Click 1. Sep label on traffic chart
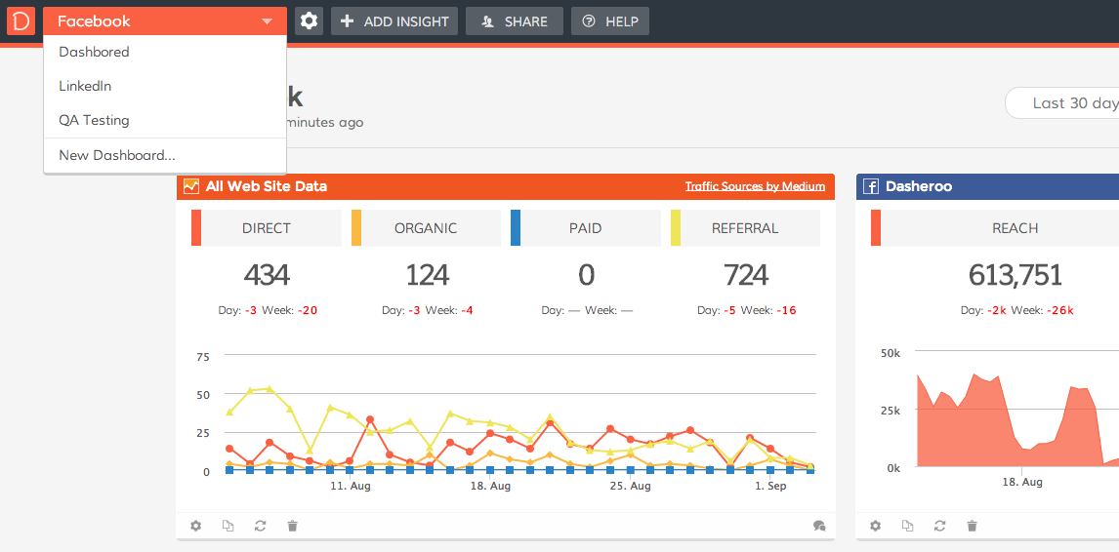The height and width of the screenshot is (552, 1119). 770,486
